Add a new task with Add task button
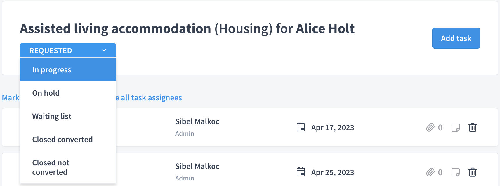 456,38
